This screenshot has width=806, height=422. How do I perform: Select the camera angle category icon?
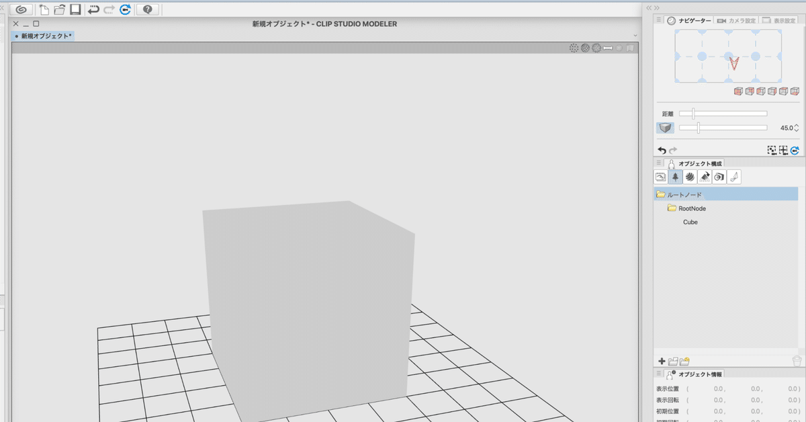coord(719,177)
